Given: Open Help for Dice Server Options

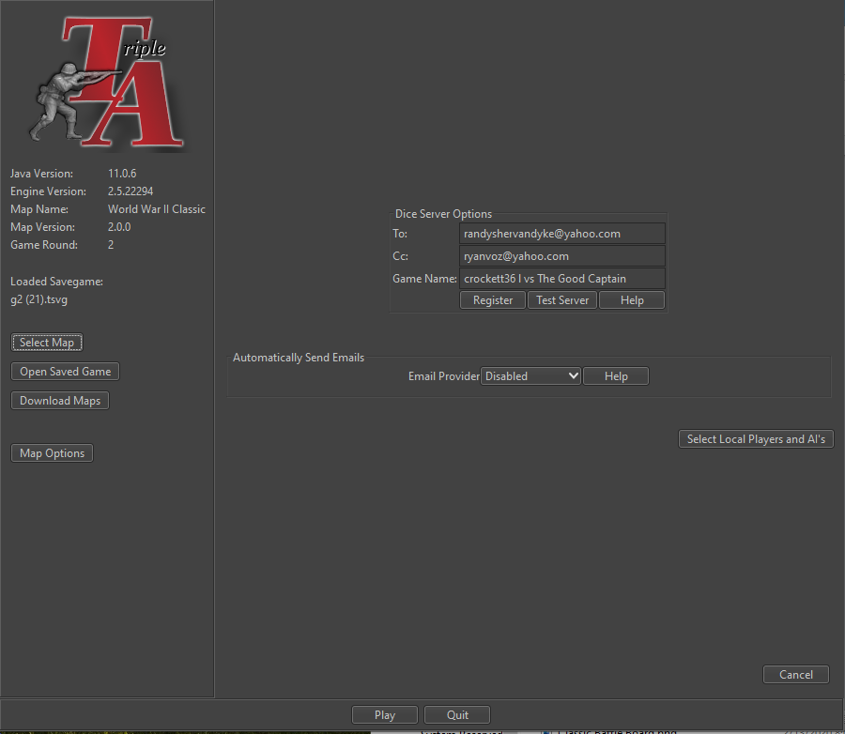Looking at the screenshot, I should pos(632,300).
